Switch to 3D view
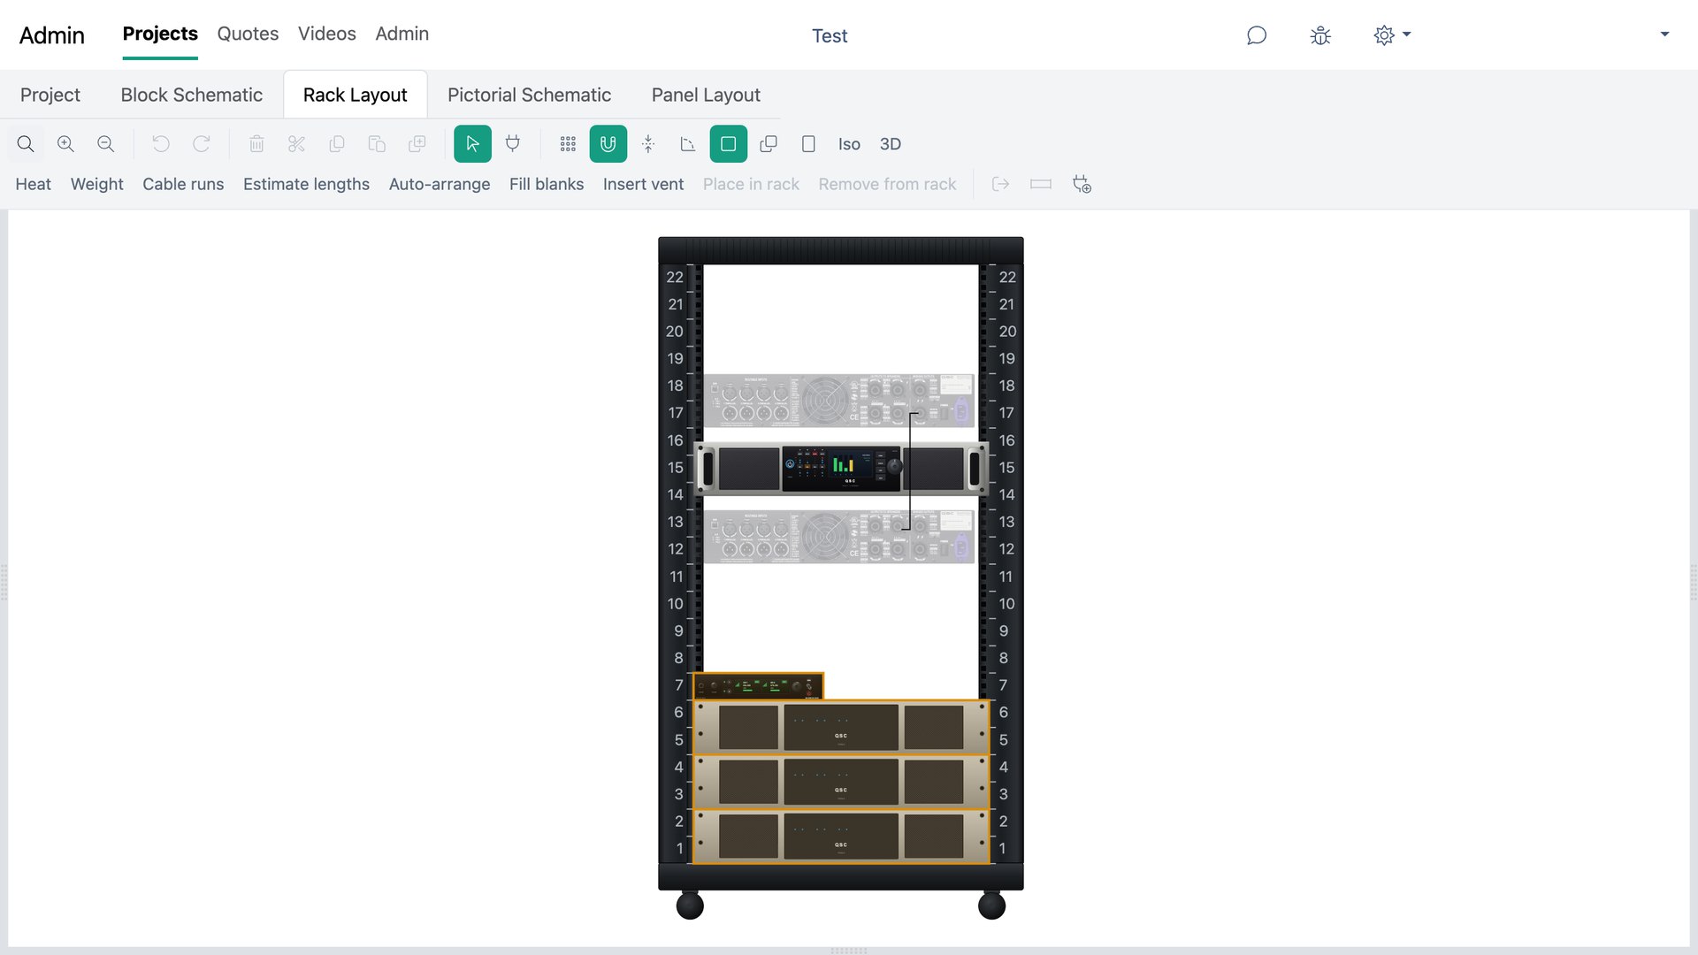 pyautogui.click(x=891, y=144)
